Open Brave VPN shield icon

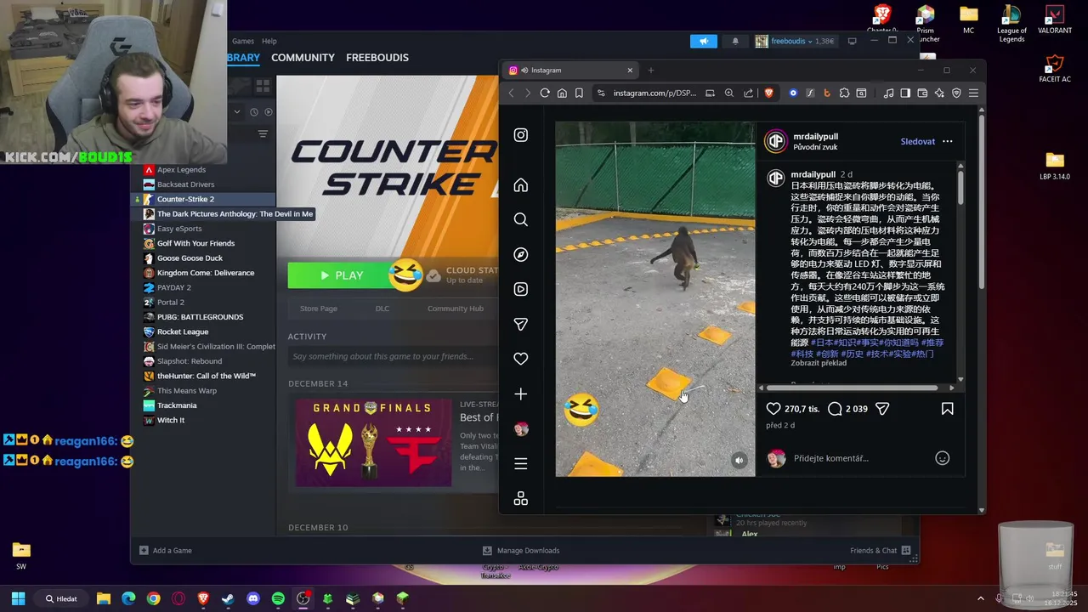pos(956,93)
